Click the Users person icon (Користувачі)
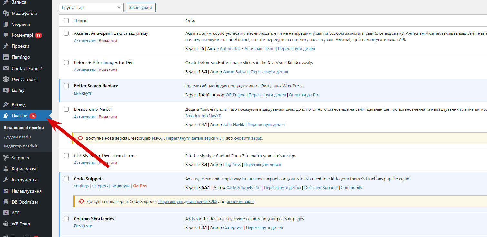 click(x=5, y=169)
